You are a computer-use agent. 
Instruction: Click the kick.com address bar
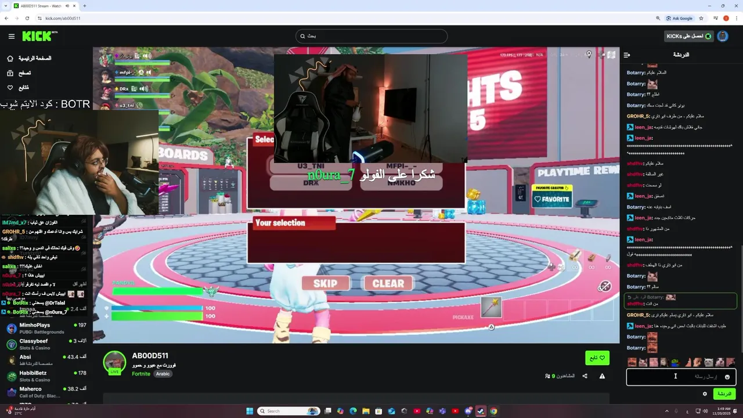point(348,18)
